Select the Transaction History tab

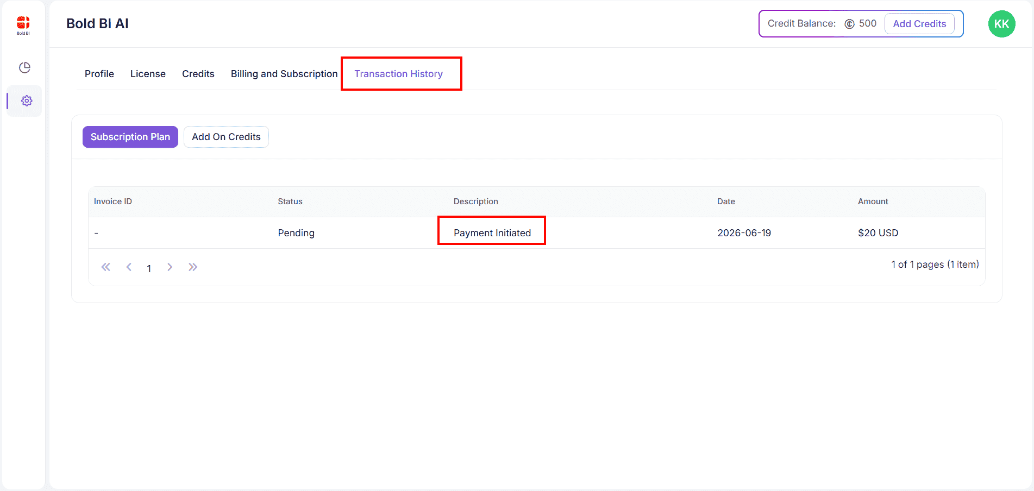pos(399,74)
